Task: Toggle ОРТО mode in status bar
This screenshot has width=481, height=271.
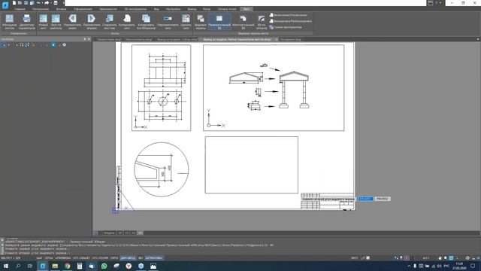Action: (x=114, y=258)
